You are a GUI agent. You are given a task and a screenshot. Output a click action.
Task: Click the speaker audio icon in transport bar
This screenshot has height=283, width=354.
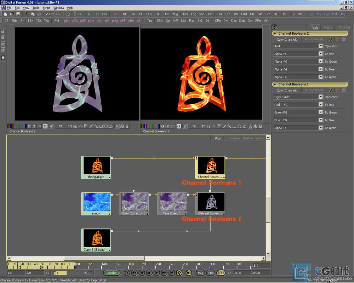tap(189, 273)
